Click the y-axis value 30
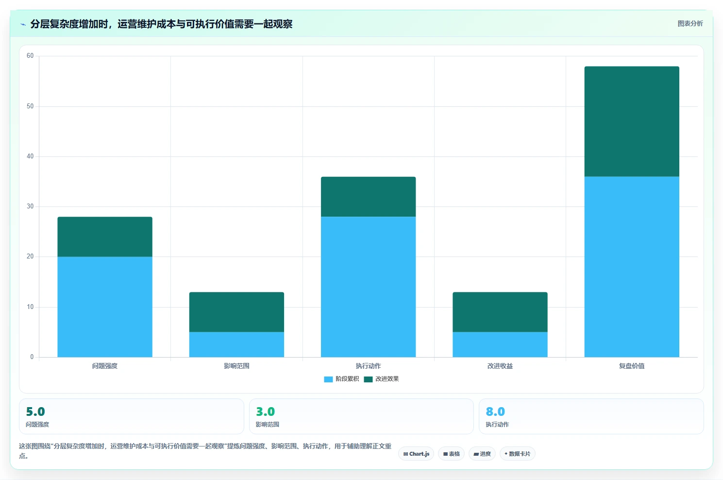The image size is (723, 480). click(30, 206)
